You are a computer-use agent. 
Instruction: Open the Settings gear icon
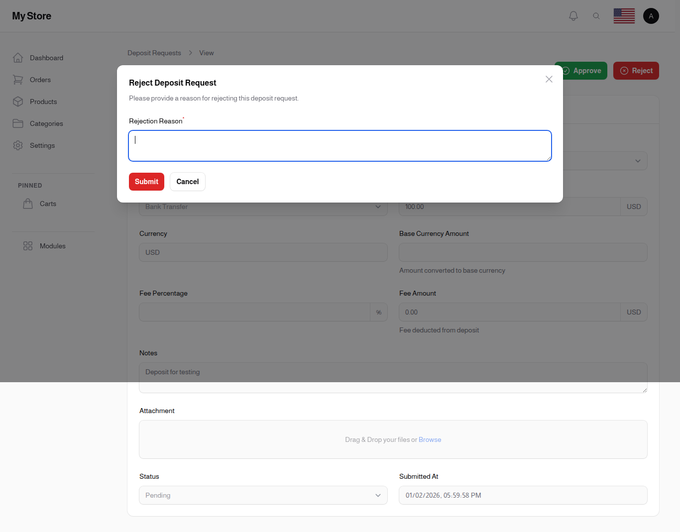(x=18, y=145)
